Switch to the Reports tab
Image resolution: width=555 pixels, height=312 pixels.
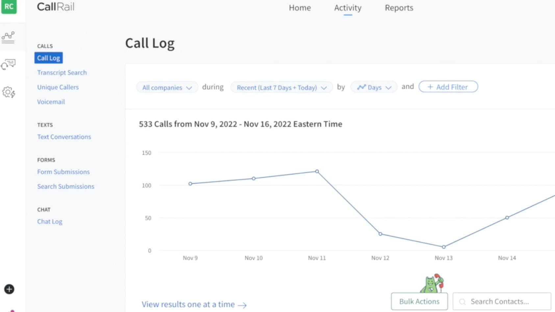(x=399, y=8)
